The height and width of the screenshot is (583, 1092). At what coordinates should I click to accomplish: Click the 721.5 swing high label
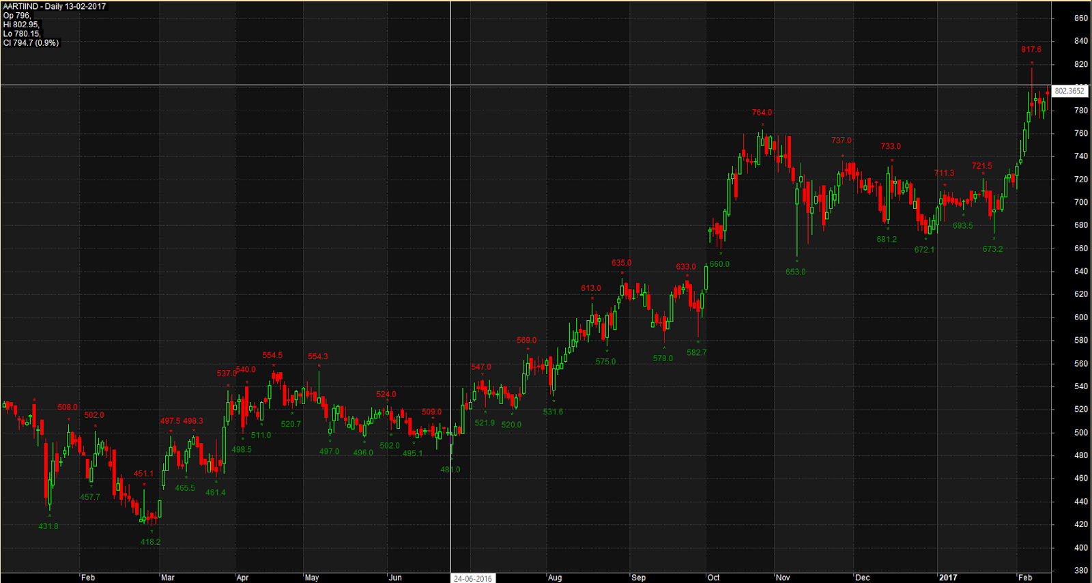[982, 166]
